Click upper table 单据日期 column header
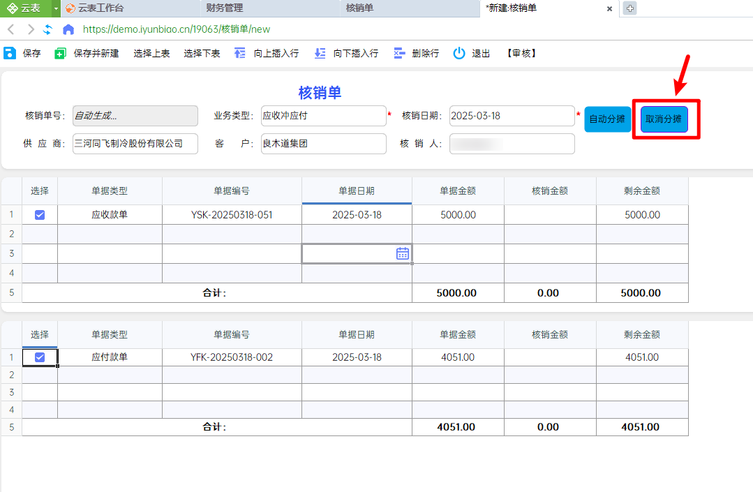753x492 pixels. pyautogui.click(x=357, y=191)
